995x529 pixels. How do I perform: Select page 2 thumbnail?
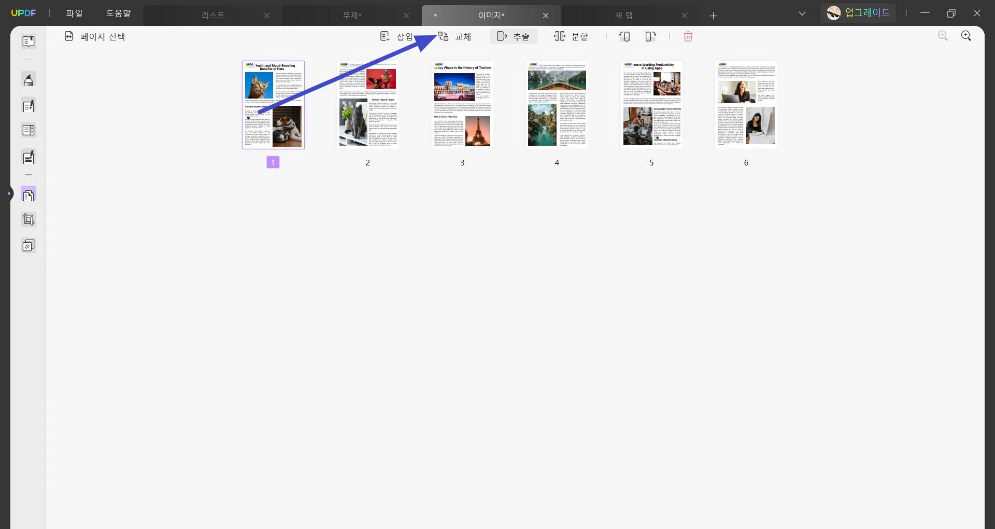(368, 105)
